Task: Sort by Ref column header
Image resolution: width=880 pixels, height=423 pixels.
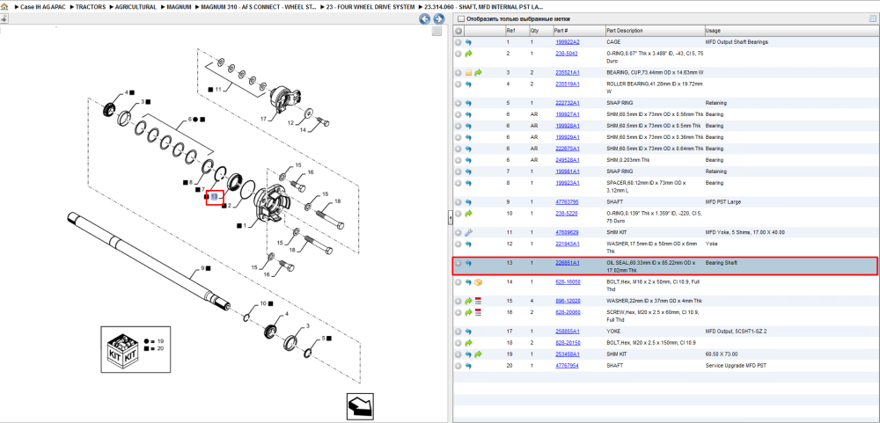Action: [516, 30]
